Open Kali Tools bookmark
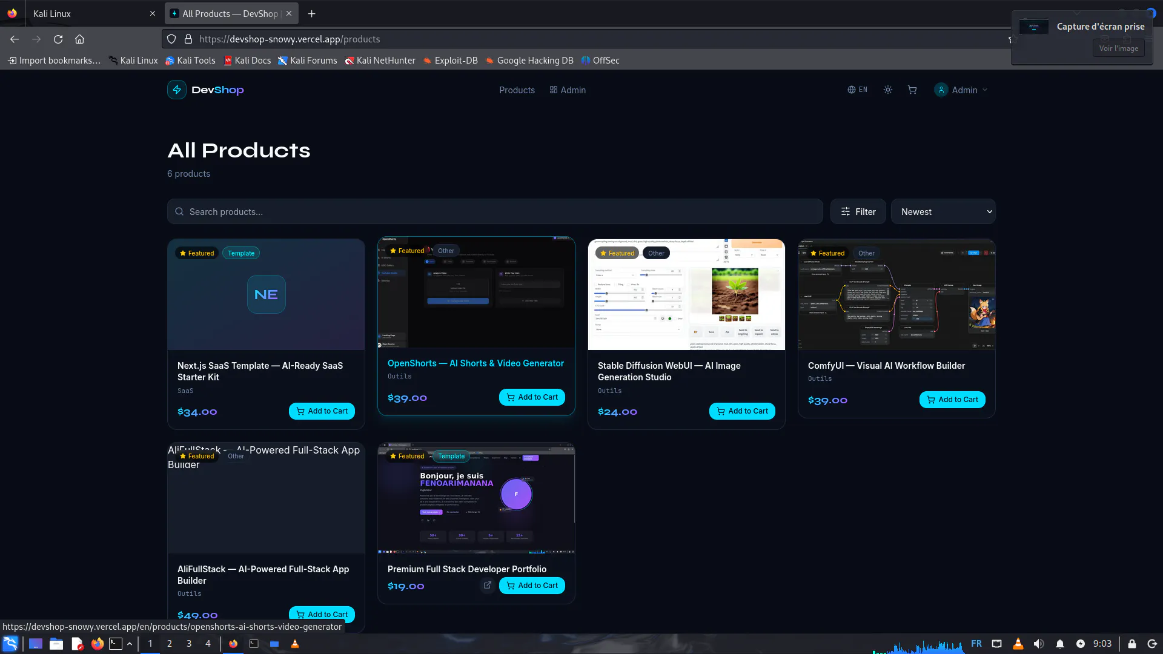The height and width of the screenshot is (654, 1163). point(190,61)
